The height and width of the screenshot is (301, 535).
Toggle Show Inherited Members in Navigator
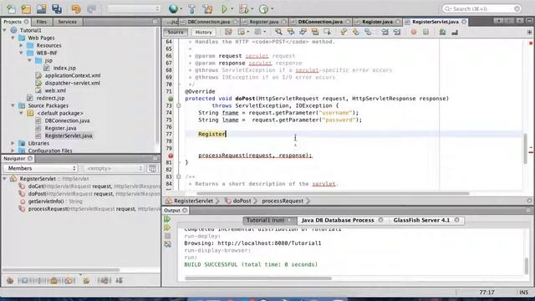(x=10, y=281)
